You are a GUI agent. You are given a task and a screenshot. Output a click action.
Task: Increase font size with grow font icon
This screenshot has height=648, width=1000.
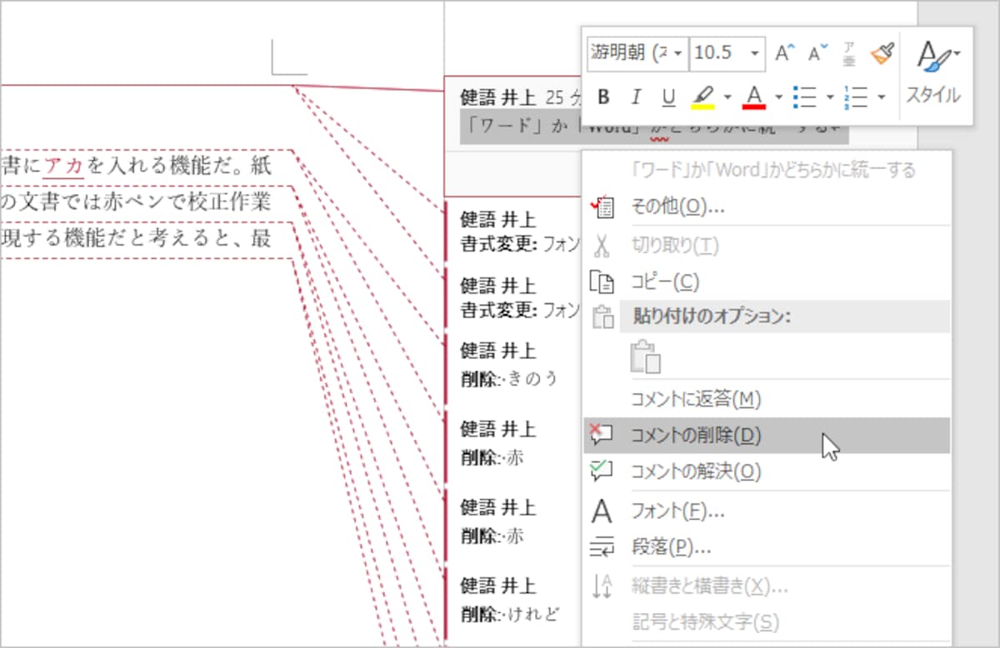point(784,52)
